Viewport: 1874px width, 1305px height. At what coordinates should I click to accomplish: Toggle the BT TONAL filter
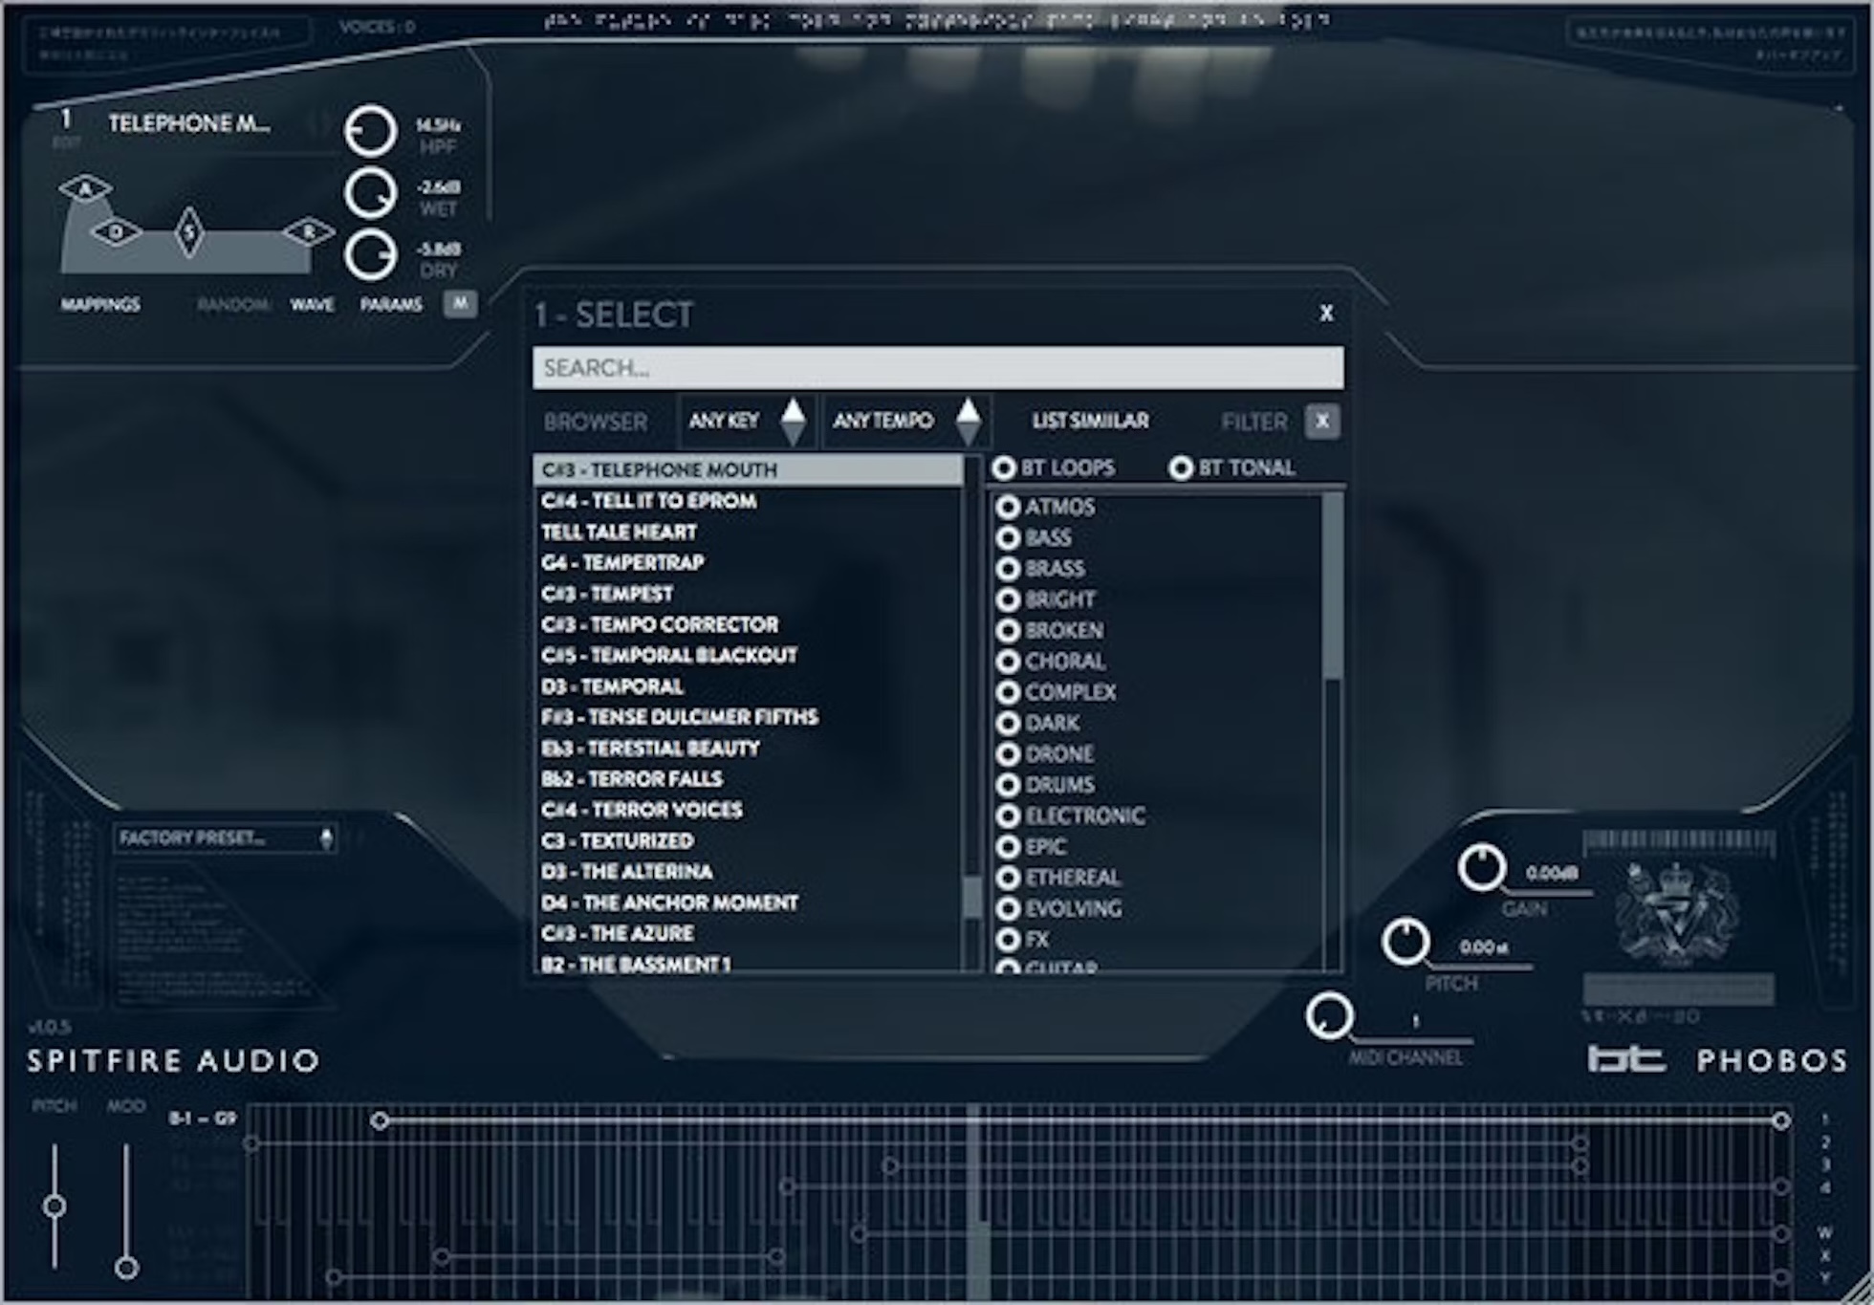pyautogui.click(x=1181, y=468)
